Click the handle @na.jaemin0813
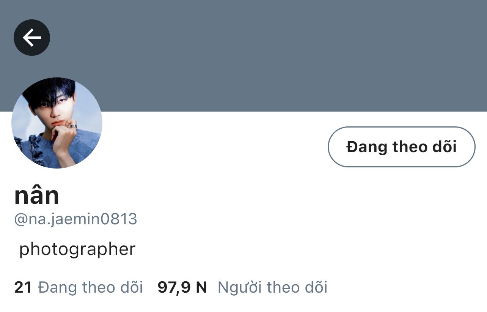 75,220
